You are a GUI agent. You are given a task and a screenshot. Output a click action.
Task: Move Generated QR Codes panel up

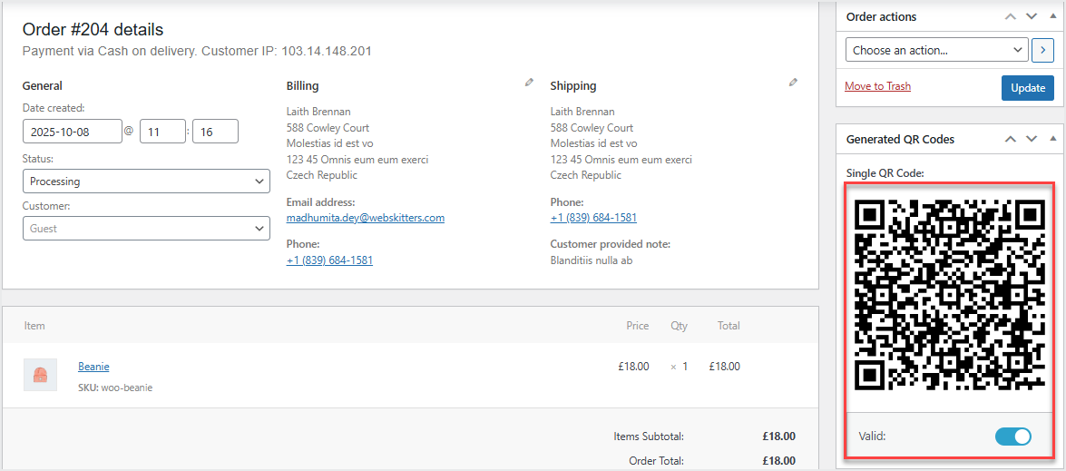point(1011,139)
